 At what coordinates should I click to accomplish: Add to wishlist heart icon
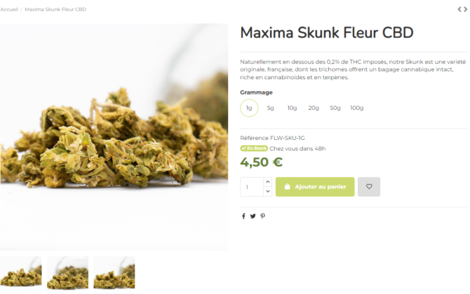(369, 187)
